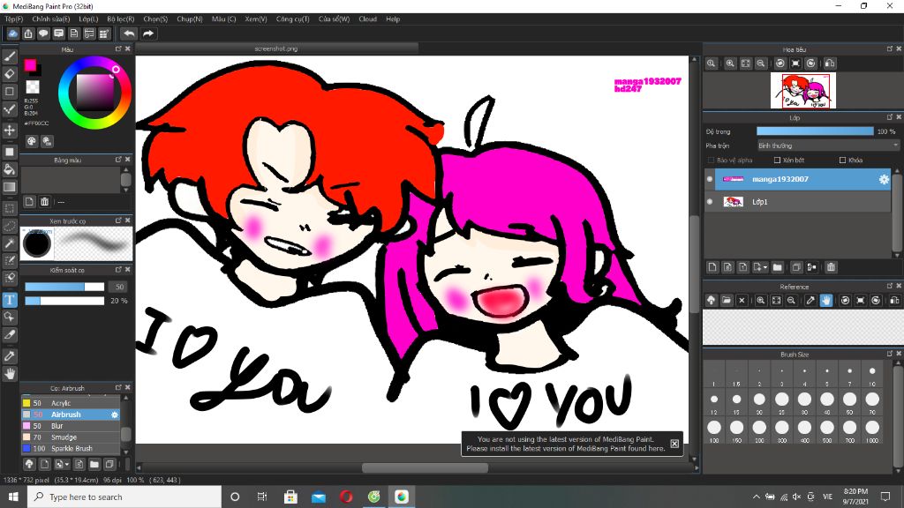
Task: Click the Windows search box
Action: pos(124,497)
